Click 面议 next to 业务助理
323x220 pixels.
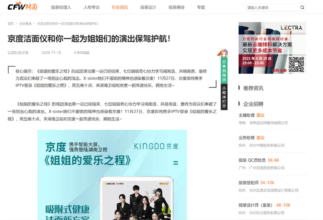tap(260, 138)
